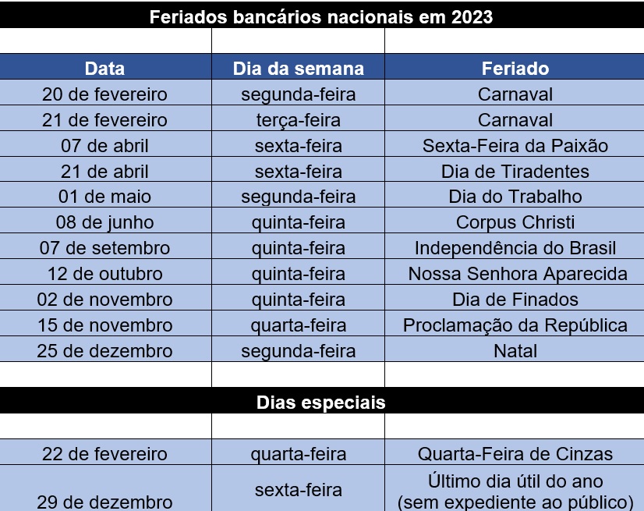644x511 pixels.
Task: Click the 'terça-feira' weekday cell
Action: click(298, 119)
